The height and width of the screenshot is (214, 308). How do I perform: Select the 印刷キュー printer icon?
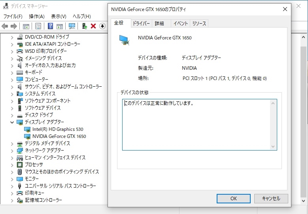(x=20, y=193)
